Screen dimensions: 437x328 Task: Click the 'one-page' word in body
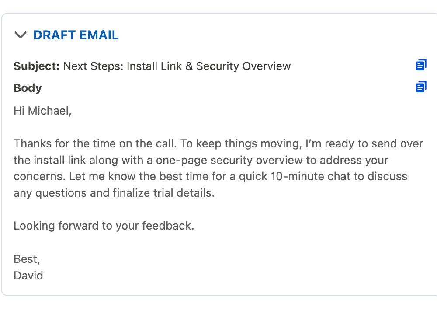[181, 161]
